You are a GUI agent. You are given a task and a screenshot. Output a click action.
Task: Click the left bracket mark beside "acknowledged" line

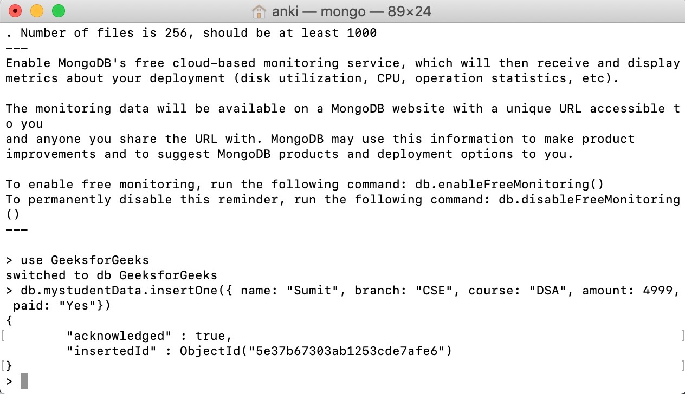[3, 336]
